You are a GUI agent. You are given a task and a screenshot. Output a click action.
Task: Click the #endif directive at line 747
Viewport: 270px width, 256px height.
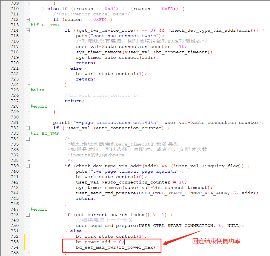pos(39,209)
